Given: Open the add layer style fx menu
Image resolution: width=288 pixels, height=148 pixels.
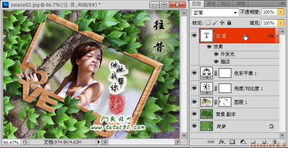Looking at the screenshot, I should [x=222, y=142].
